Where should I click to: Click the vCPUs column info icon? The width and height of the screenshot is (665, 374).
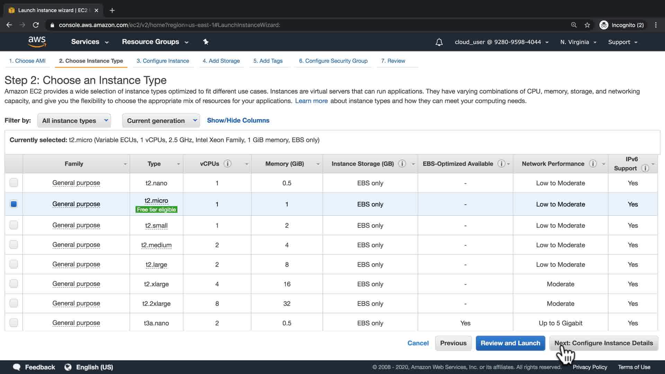click(x=228, y=164)
